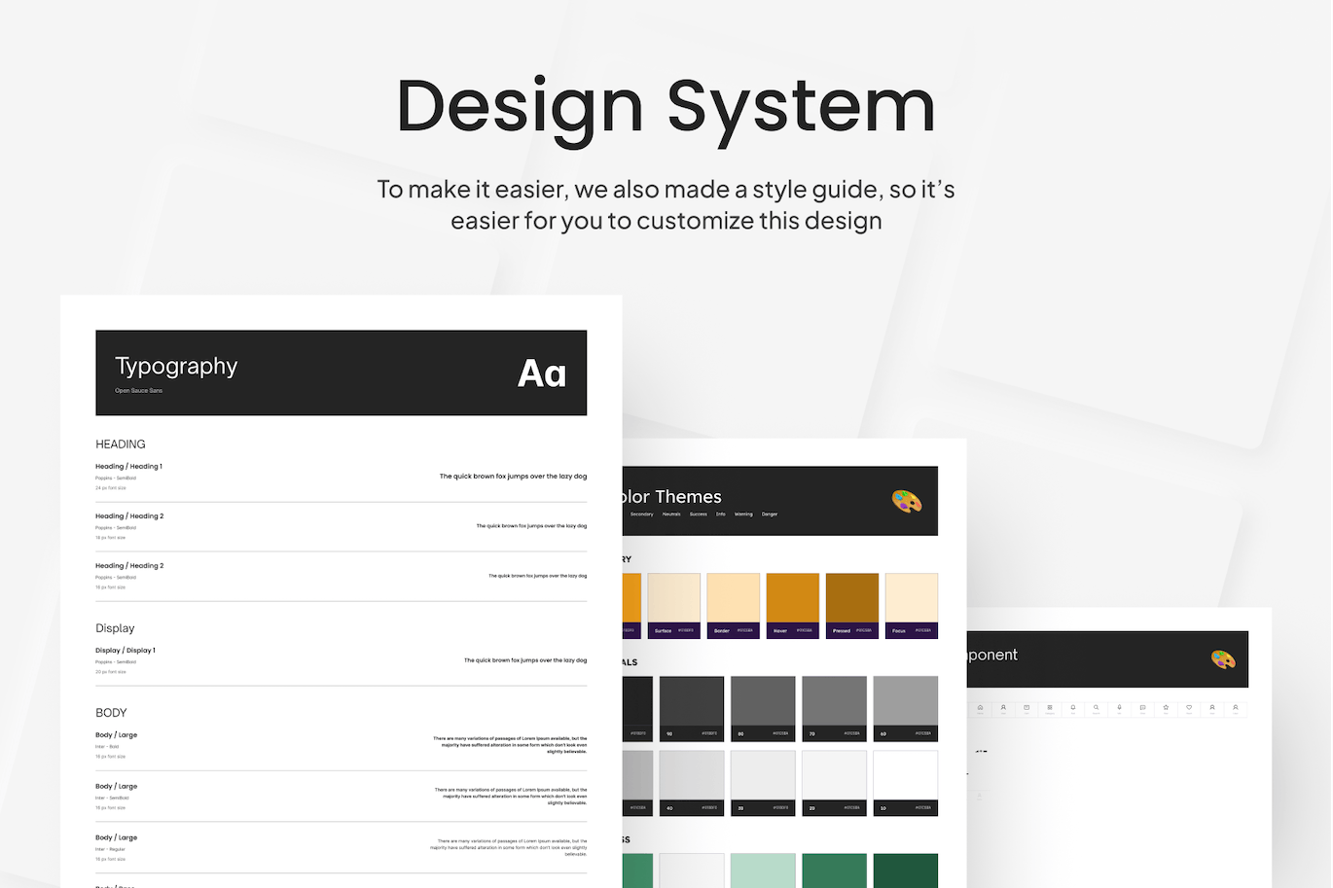Click the Heading 1 sample sentence

[x=513, y=477]
